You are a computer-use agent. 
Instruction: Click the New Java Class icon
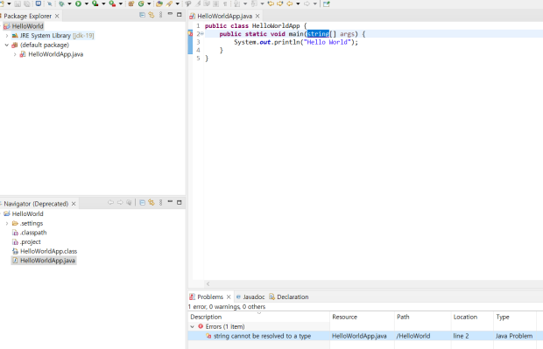141,3
